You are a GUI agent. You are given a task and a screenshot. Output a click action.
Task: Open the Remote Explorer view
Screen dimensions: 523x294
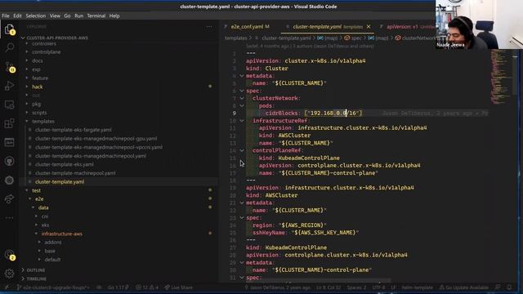9,105
